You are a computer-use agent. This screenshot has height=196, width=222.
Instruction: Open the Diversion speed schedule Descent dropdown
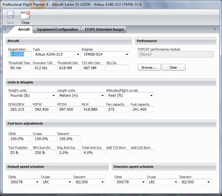pos(195,182)
